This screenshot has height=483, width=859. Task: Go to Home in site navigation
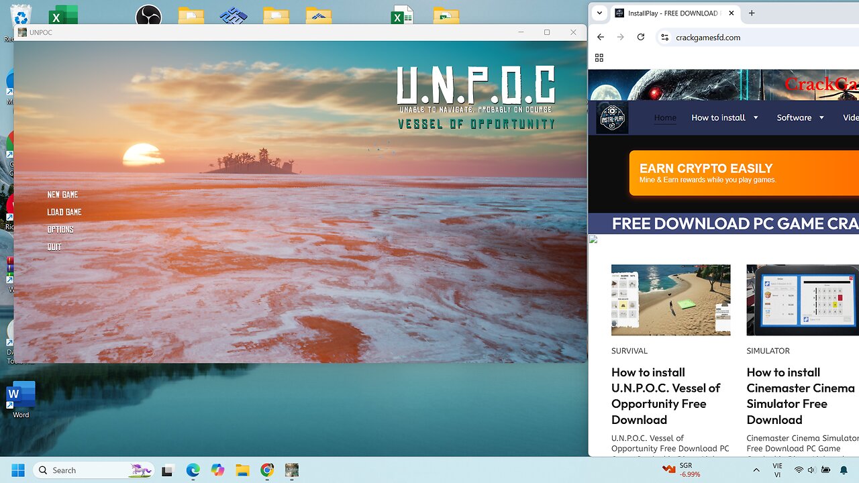coord(665,117)
